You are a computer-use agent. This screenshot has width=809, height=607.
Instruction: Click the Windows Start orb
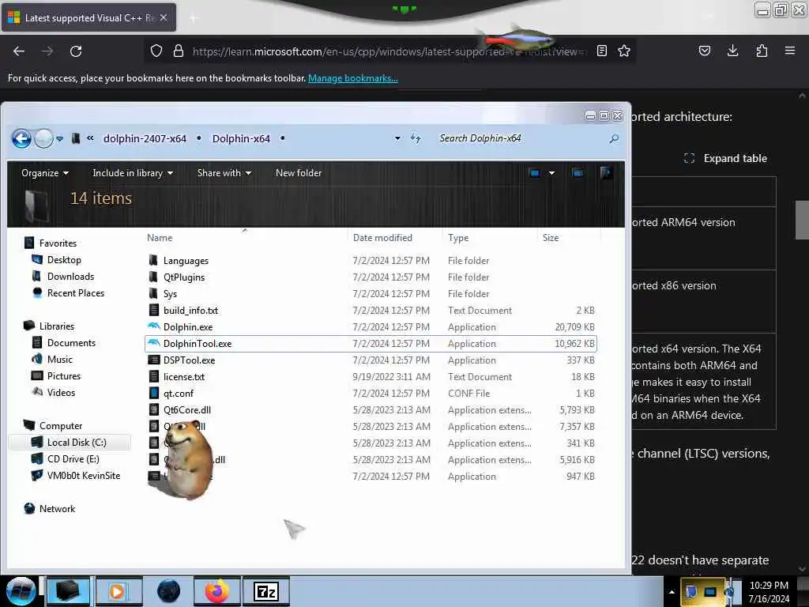click(21, 591)
